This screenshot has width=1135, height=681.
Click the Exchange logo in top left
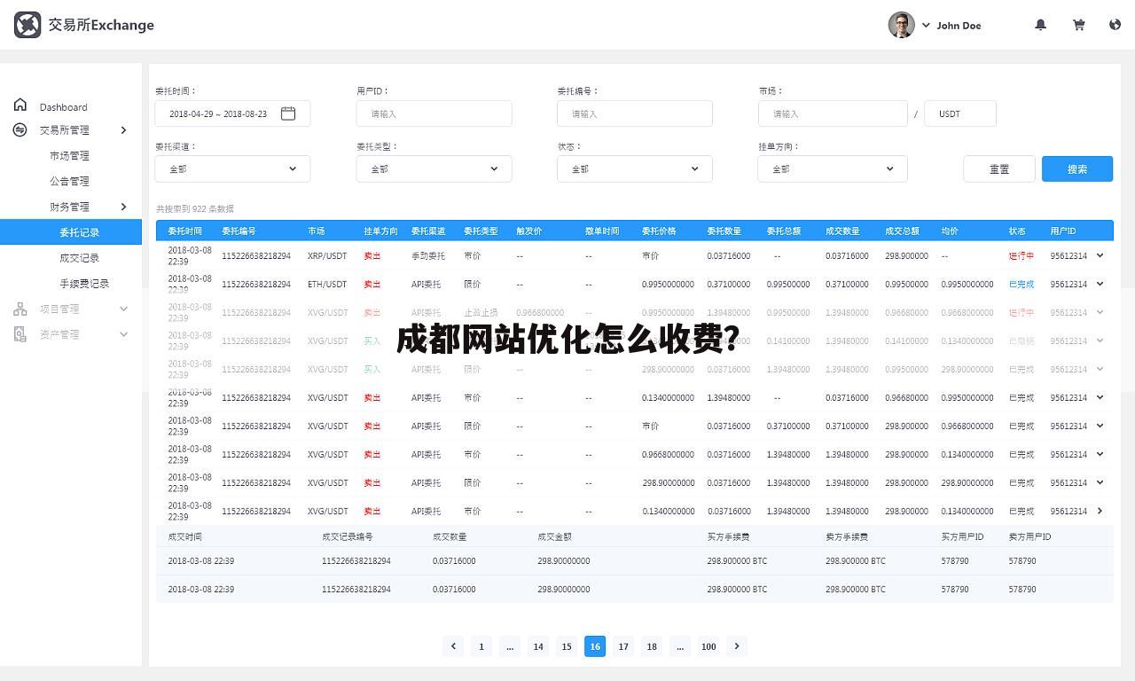[x=27, y=25]
